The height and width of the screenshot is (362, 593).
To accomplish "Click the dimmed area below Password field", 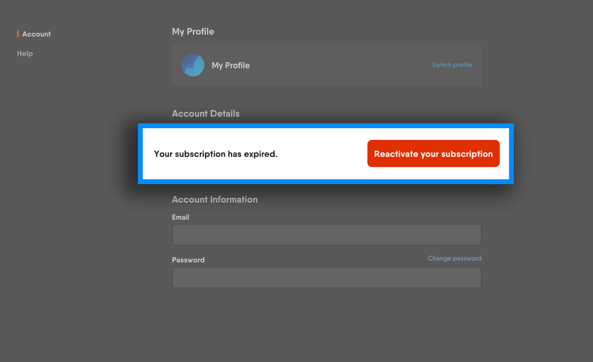I will click(x=327, y=323).
